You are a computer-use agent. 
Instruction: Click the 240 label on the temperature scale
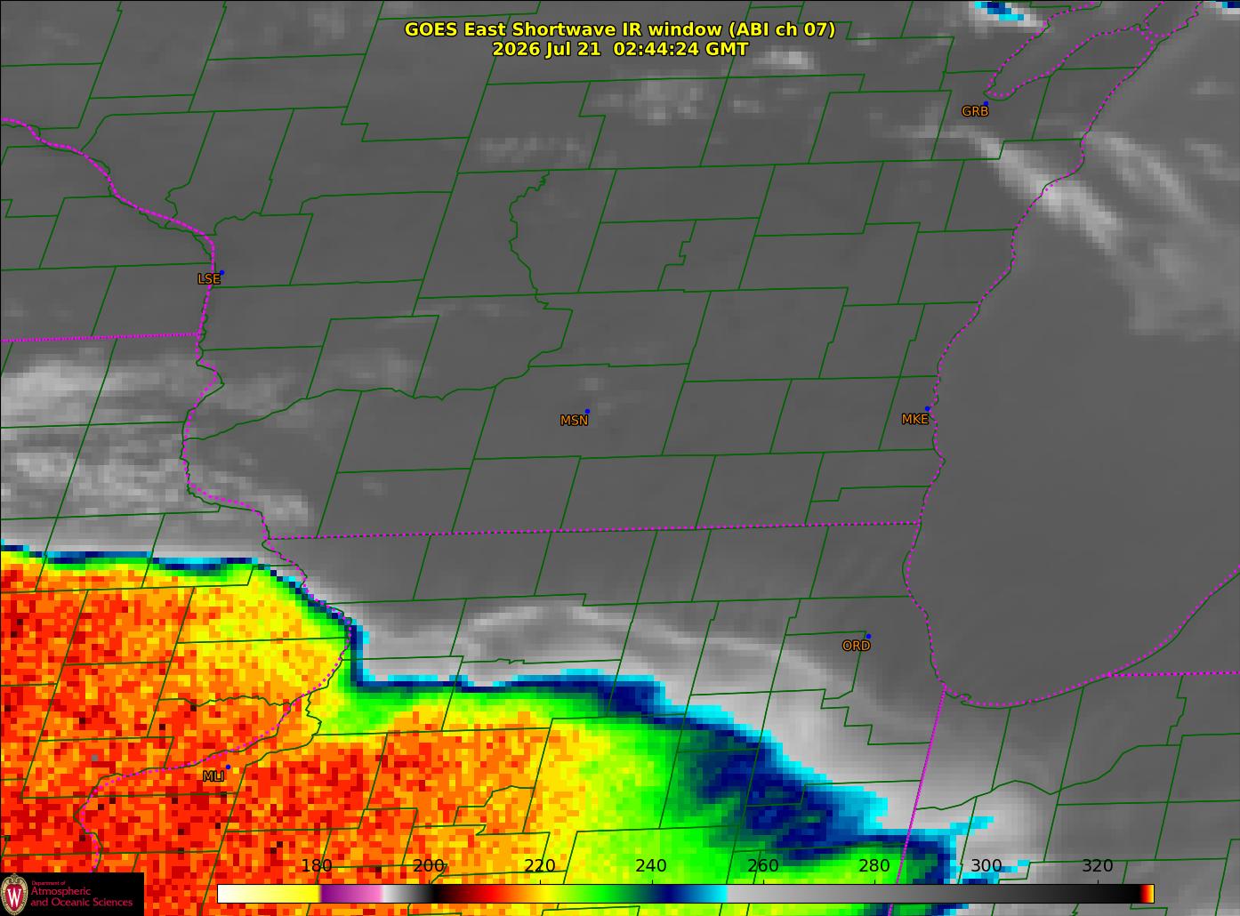click(x=651, y=866)
